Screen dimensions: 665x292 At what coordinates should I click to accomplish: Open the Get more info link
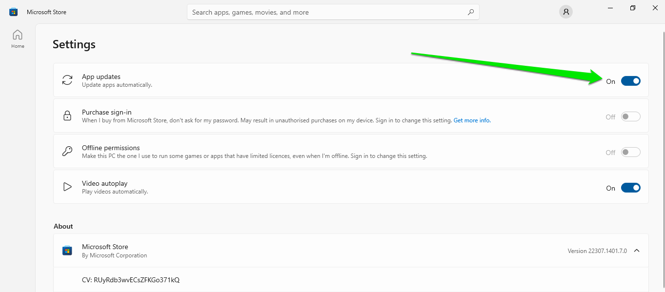pyautogui.click(x=472, y=120)
